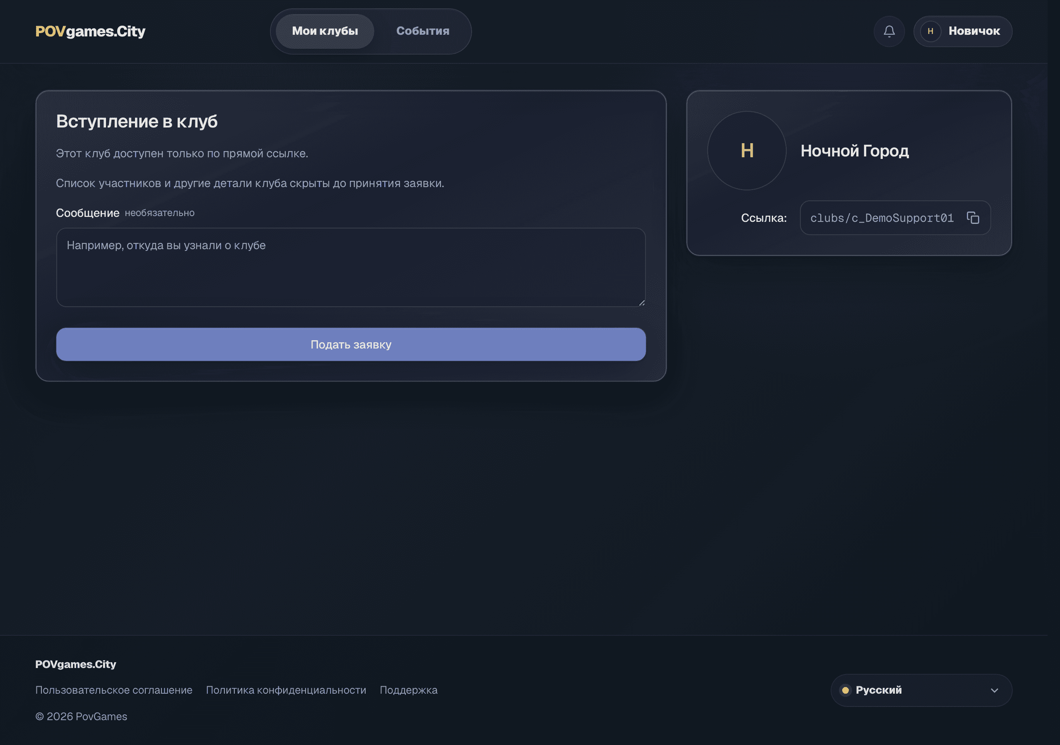Click the small Н user avatar
Screen dimensions: 1060x745
point(930,31)
